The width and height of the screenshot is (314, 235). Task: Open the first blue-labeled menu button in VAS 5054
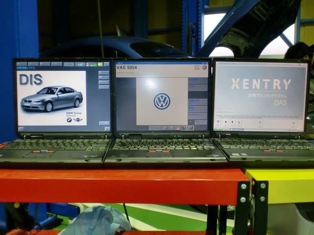(x=198, y=81)
